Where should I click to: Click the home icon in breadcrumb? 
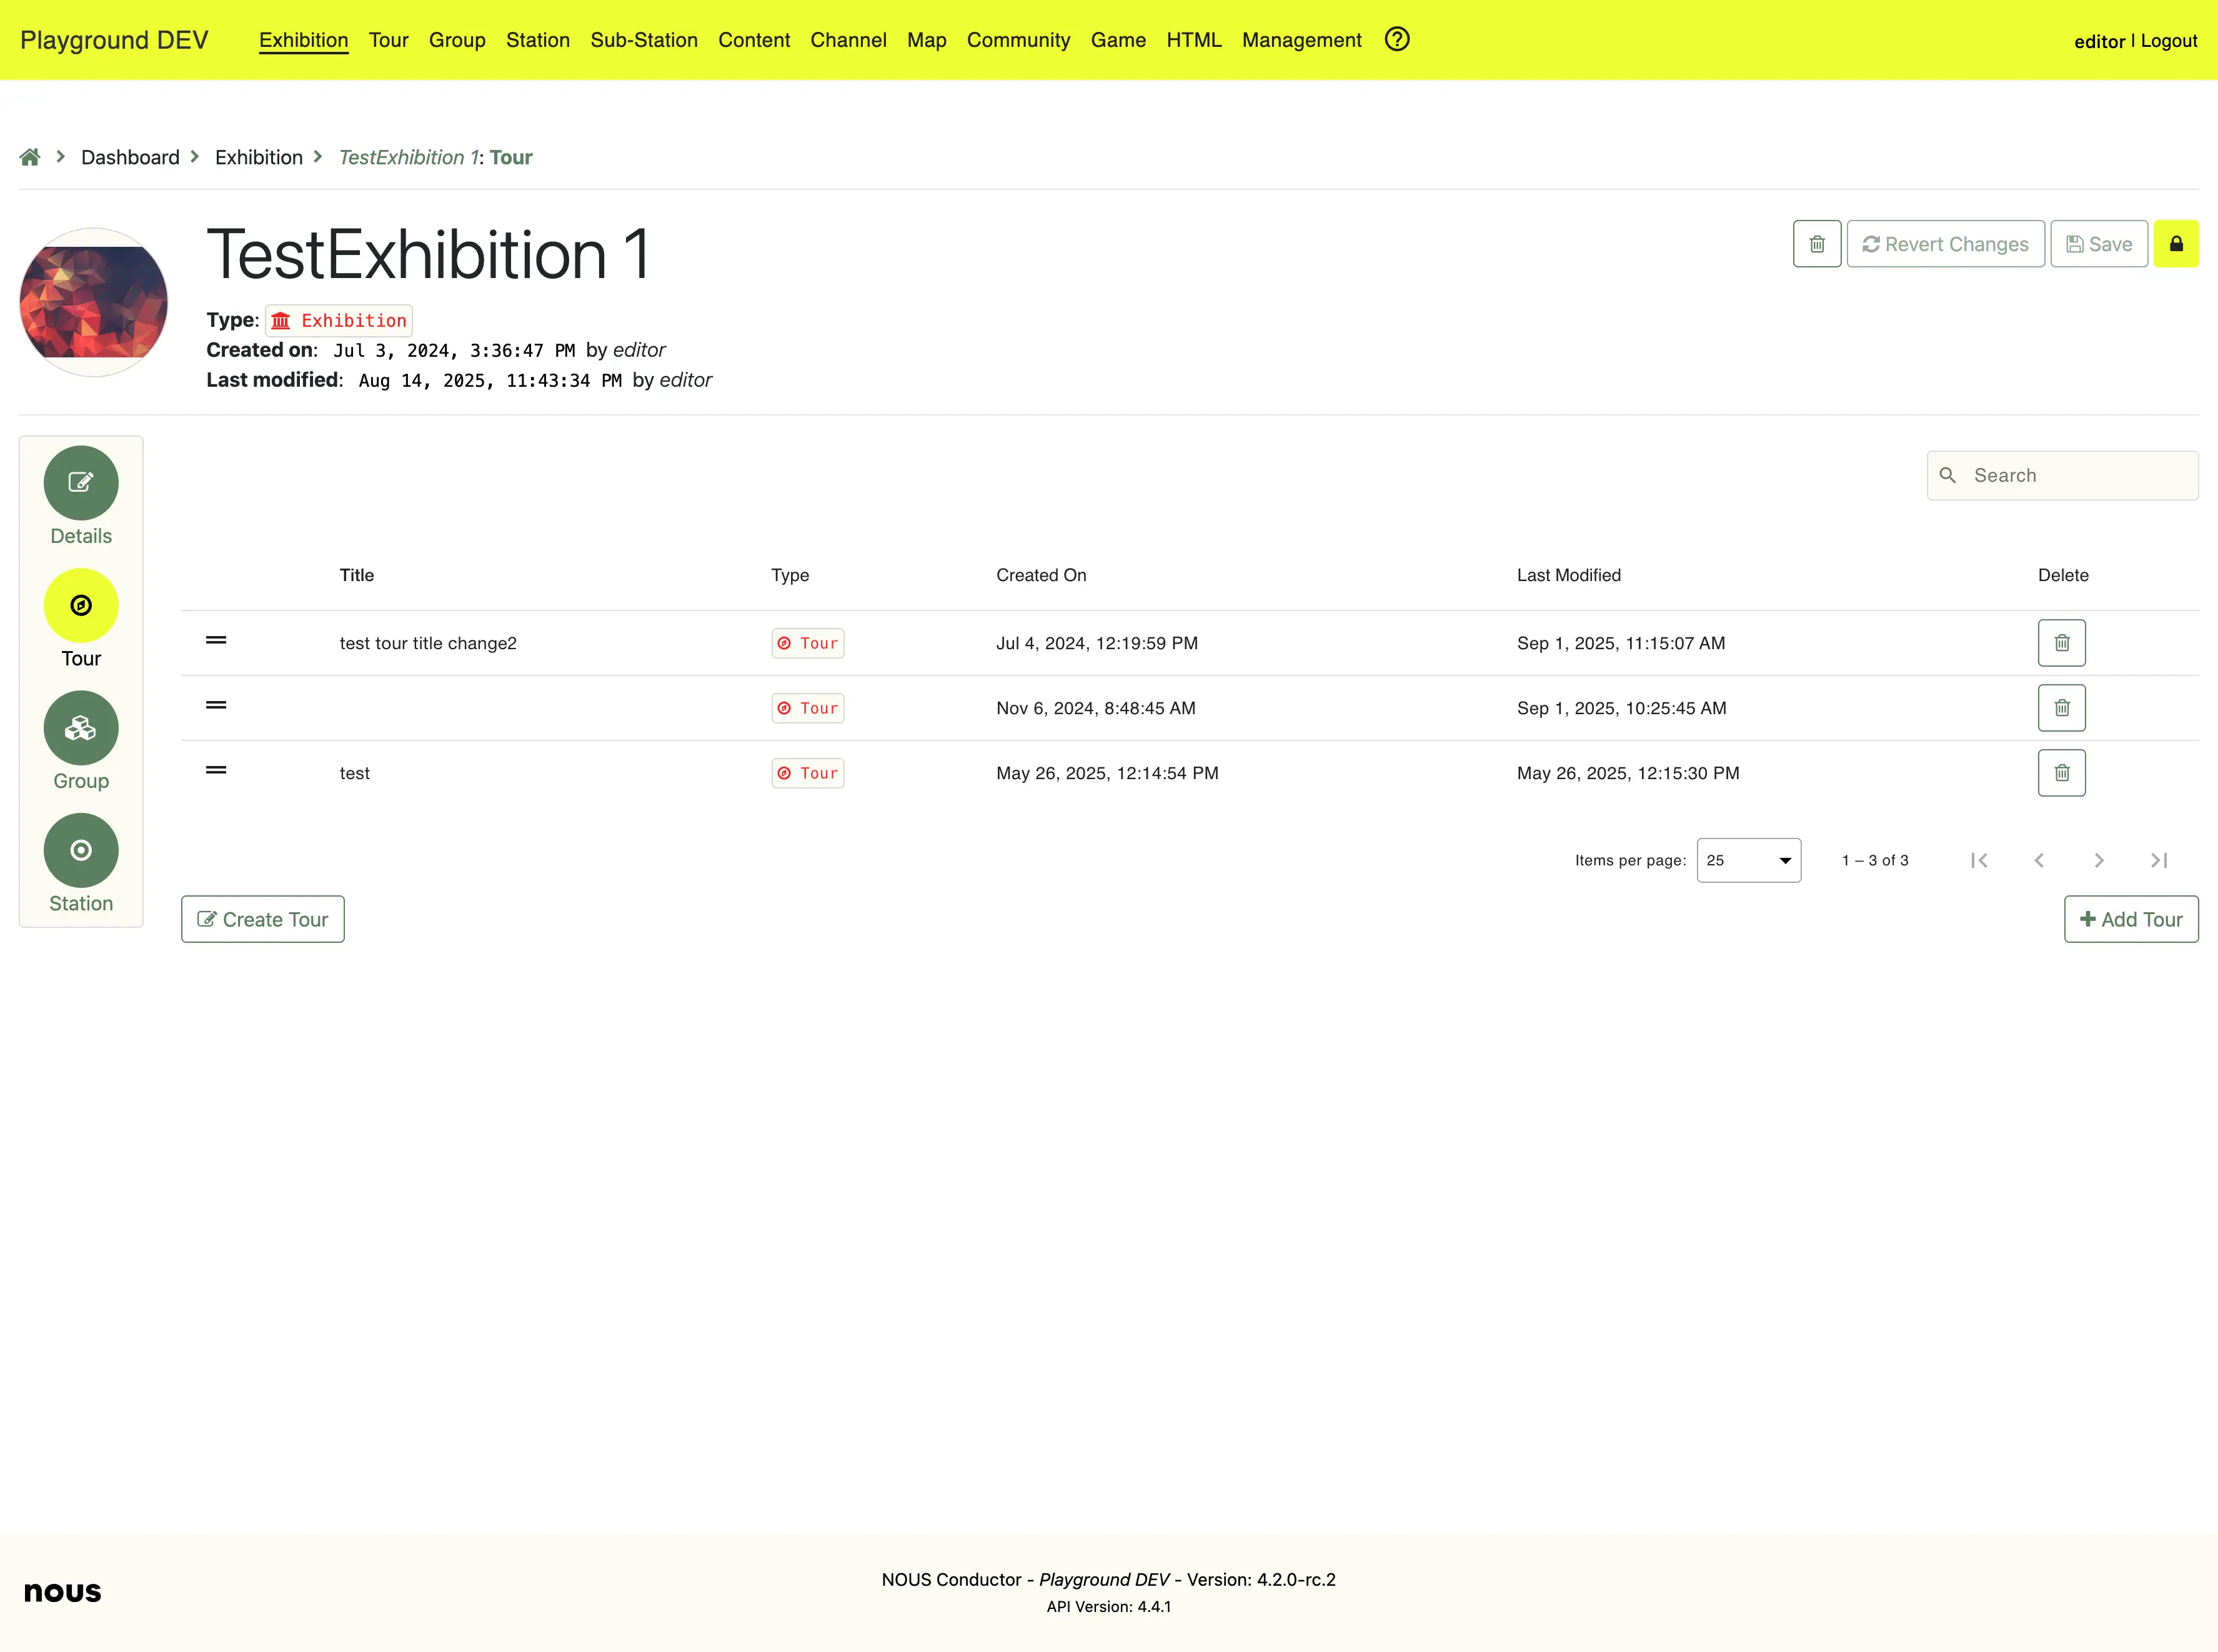tap(30, 157)
